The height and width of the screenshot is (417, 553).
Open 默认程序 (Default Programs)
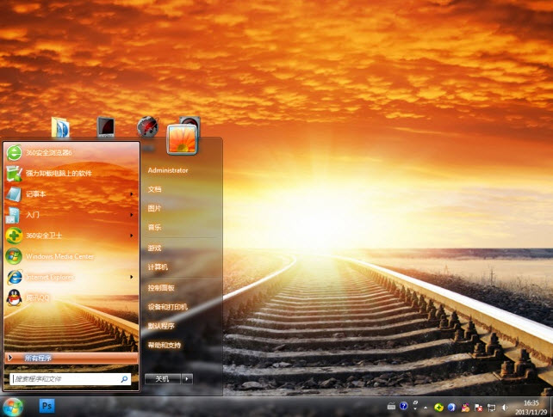[161, 326]
